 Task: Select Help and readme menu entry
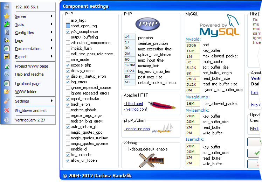click(x=29, y=74)
